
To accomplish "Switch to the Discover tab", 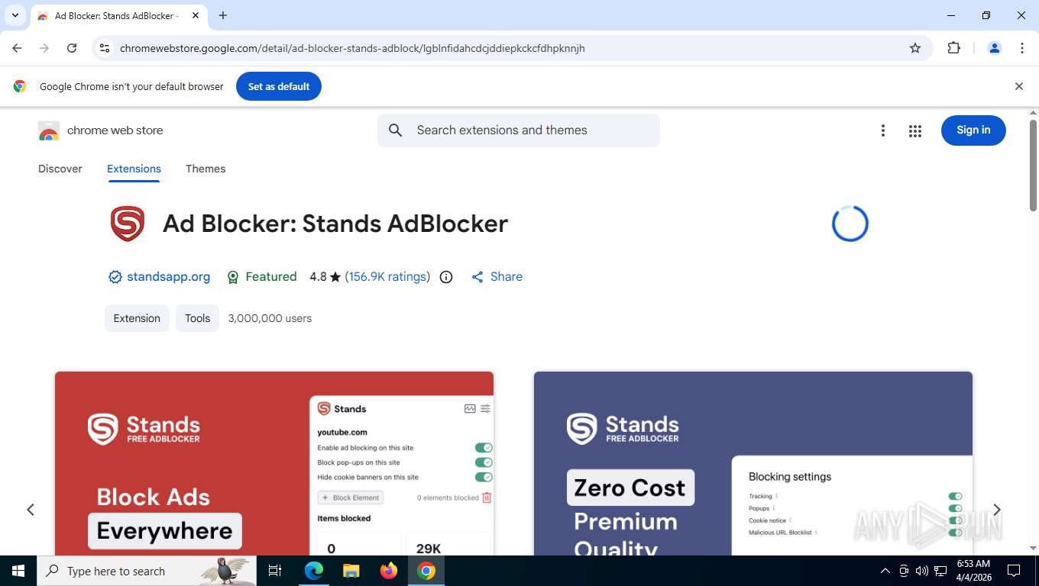I will [x=60, y=169].
